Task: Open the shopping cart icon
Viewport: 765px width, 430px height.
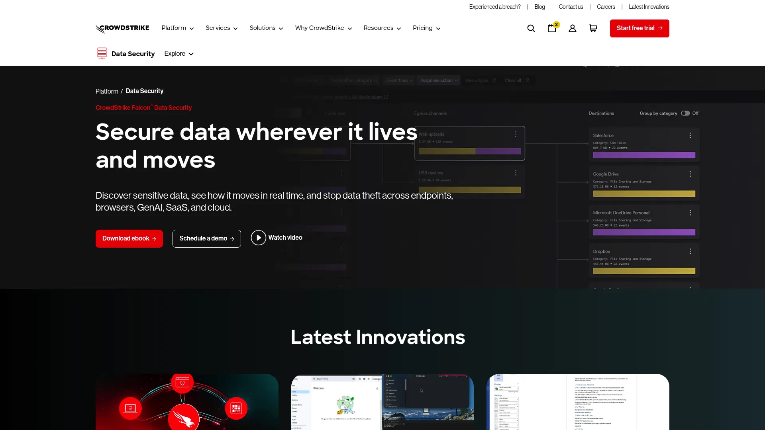Action: (593, 28)
